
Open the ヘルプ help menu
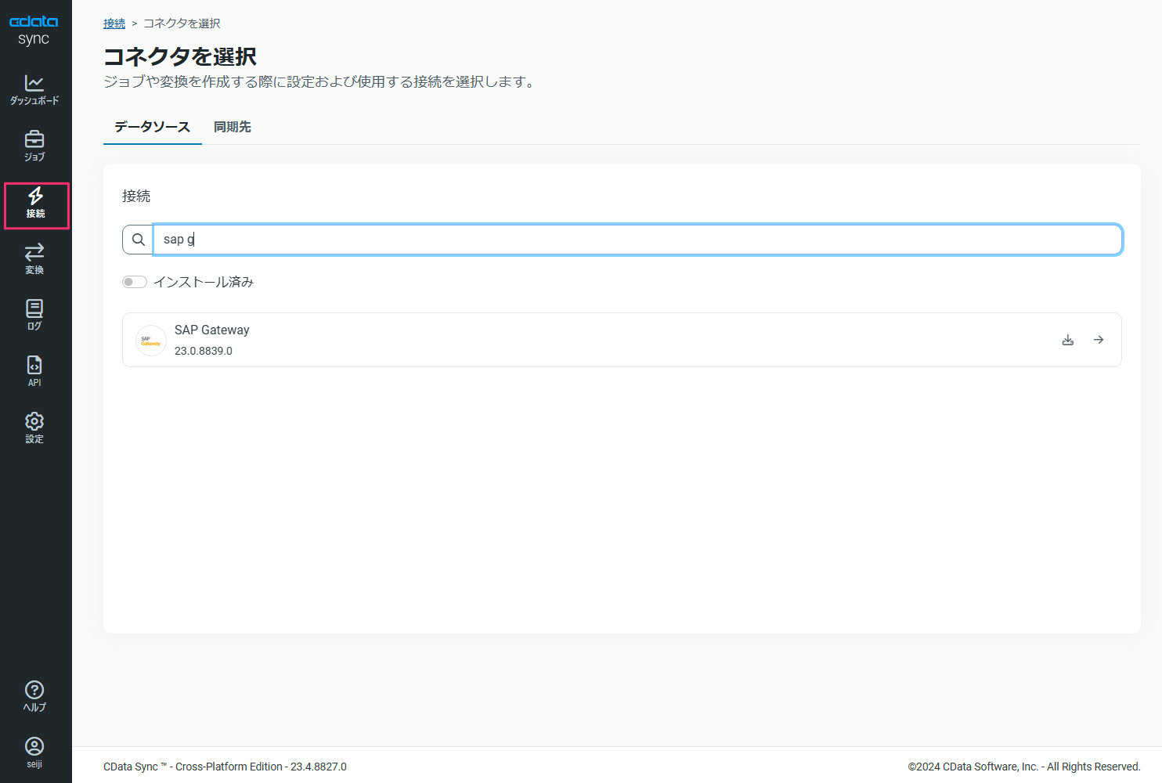click(34, 697)
